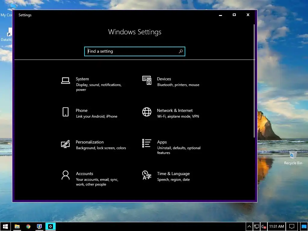Open the Time & Language icon
Viewport: 308px width, 231px height.
tap(147, 175)
